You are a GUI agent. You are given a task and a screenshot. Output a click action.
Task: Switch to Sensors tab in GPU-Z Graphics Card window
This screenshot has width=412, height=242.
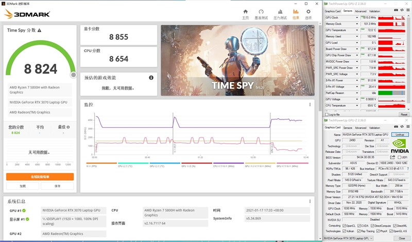click(348, 128)
